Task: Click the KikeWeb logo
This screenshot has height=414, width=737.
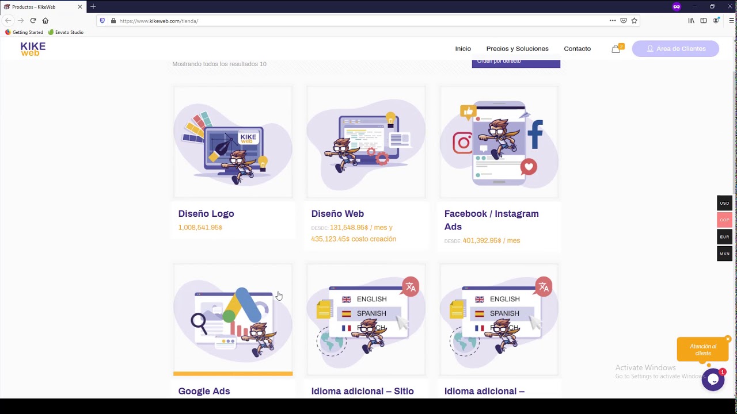Action: click(x=33, y=49)
